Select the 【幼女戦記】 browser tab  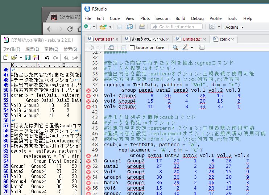pos(66,17)
